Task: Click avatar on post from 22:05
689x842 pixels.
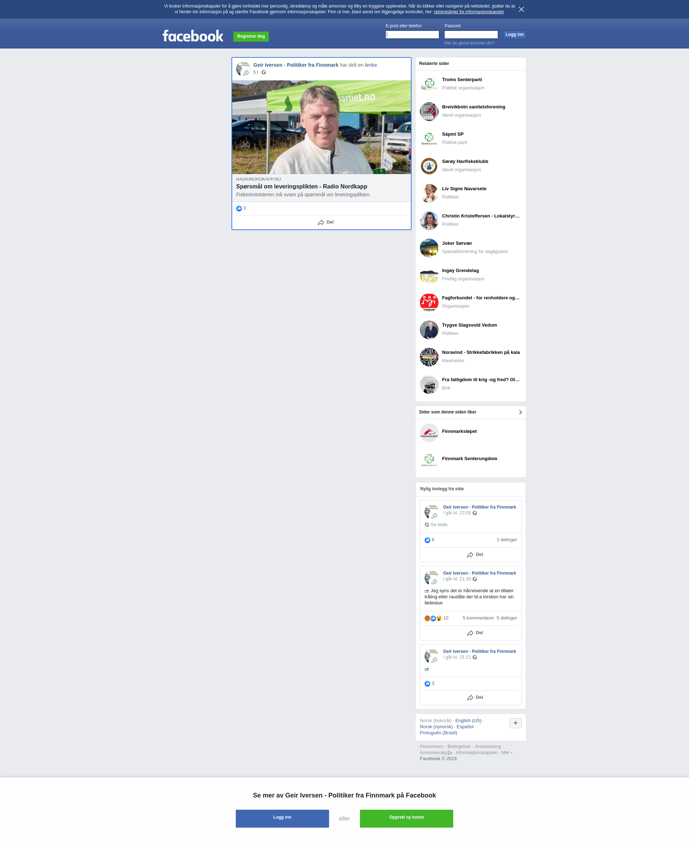Action: tap(431, 511)
